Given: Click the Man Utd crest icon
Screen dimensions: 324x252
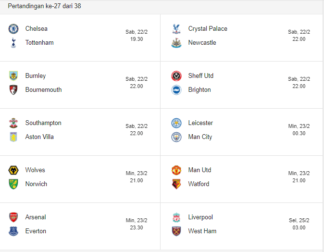Looking at the screenshot, I should [176, 170].
